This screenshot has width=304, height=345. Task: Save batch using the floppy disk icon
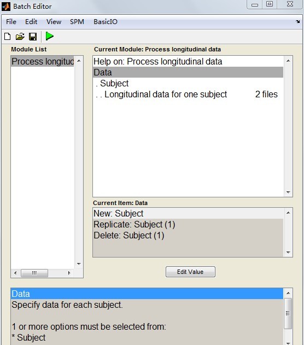tap(33, 37)
